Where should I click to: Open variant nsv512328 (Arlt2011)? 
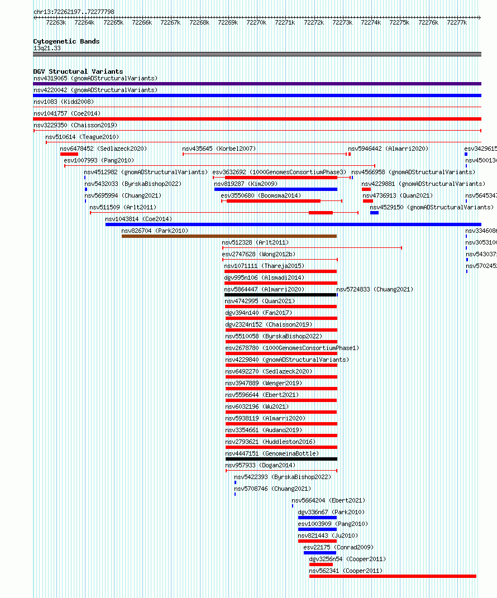point(255,242)
